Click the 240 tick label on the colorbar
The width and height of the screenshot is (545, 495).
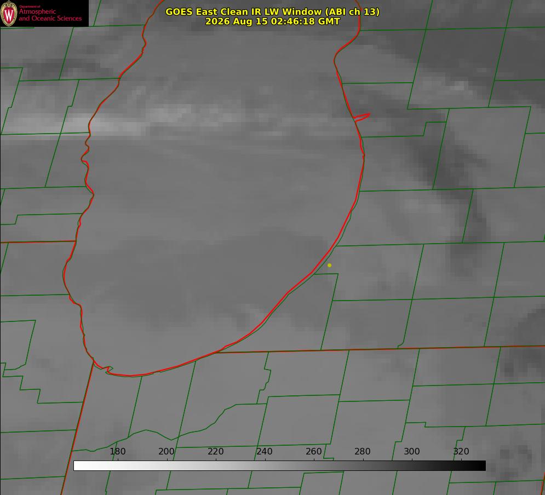click(265, 452)
